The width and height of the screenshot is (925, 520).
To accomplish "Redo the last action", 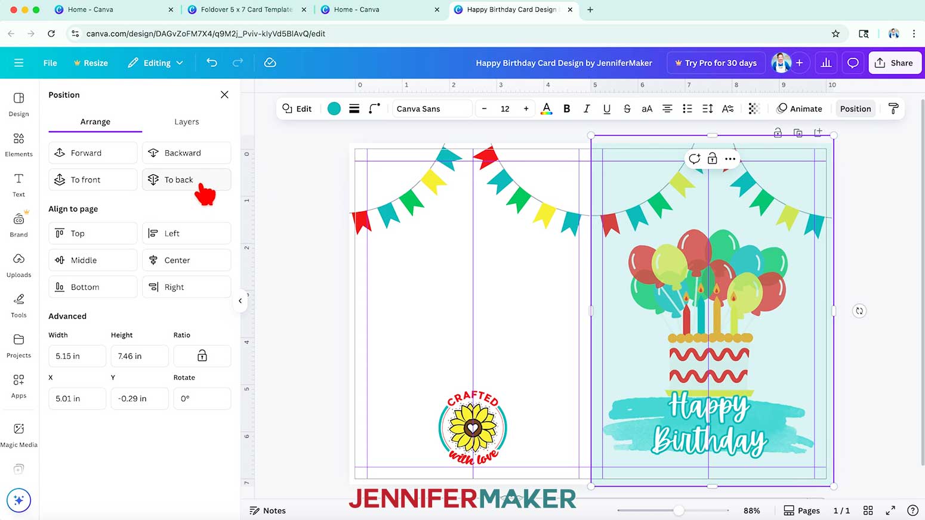I will 238,63.
